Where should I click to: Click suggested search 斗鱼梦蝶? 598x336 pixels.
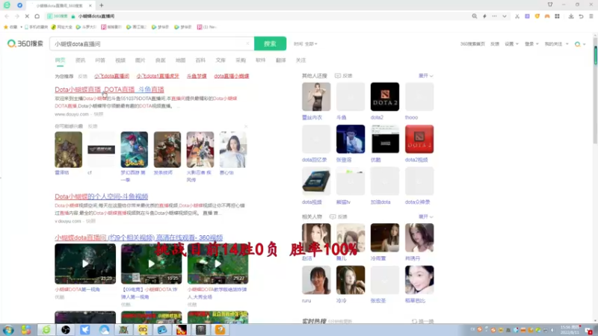click(197, 76)
